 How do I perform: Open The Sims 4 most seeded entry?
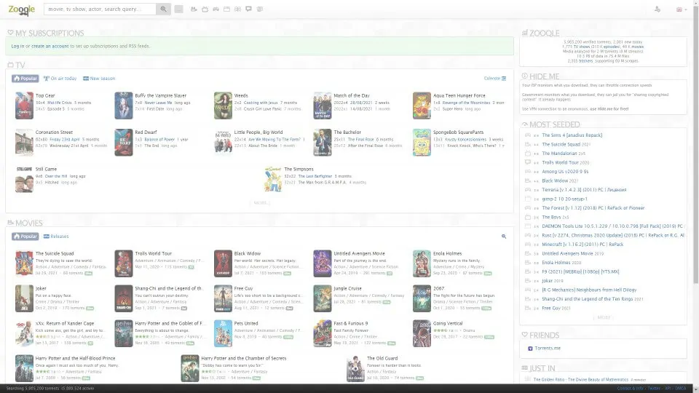[572, 135]
